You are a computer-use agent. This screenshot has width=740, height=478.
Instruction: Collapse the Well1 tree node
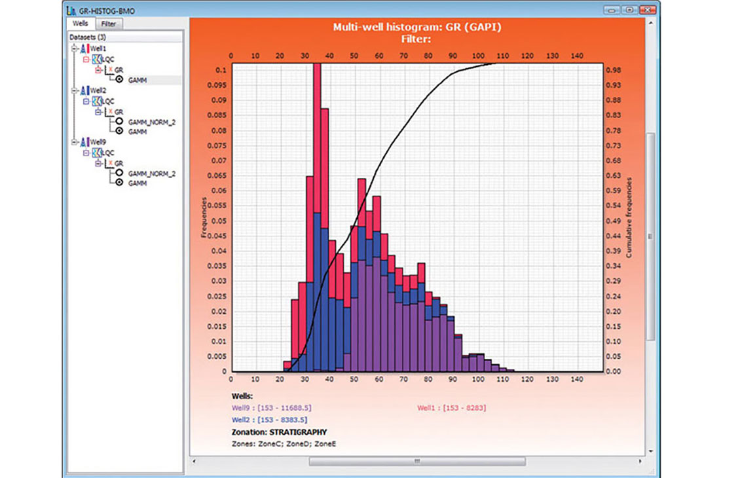click(x=74, y=48)
